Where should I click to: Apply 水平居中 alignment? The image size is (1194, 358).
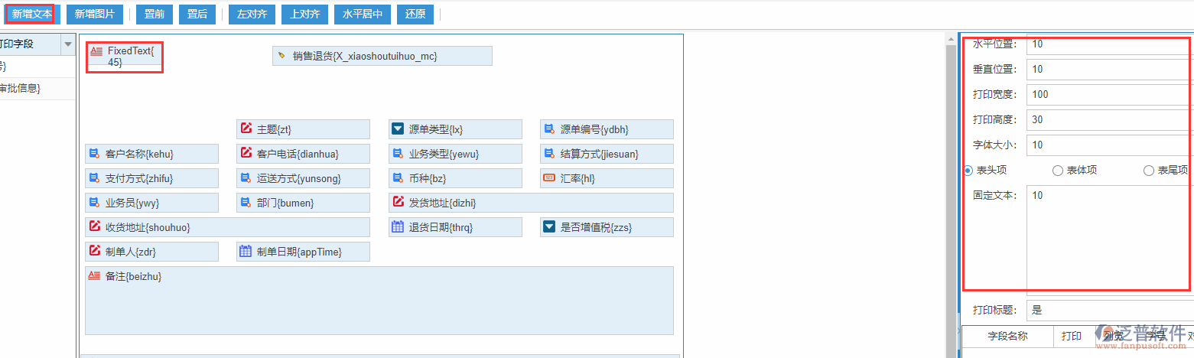point(363,14)
